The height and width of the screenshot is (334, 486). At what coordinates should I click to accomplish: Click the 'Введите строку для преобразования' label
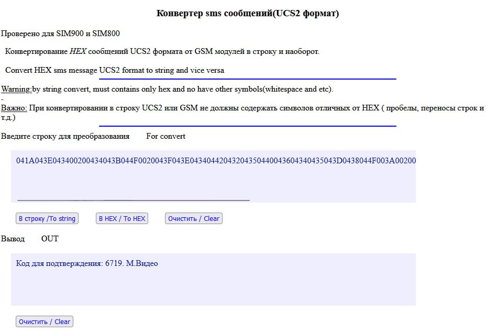[65, 136]
